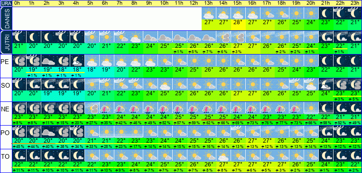This screenshot has width=362, height=173.
Task: Click the NE 13h thunderstorm icon
Action: click(209, 108)
